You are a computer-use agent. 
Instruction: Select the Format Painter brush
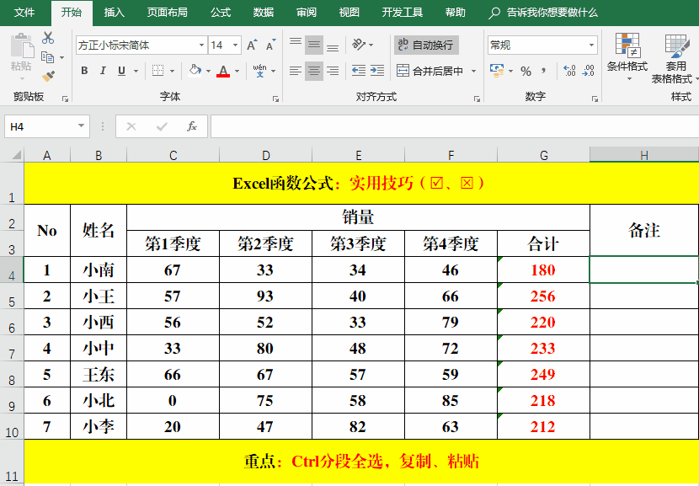pos(48,76)
